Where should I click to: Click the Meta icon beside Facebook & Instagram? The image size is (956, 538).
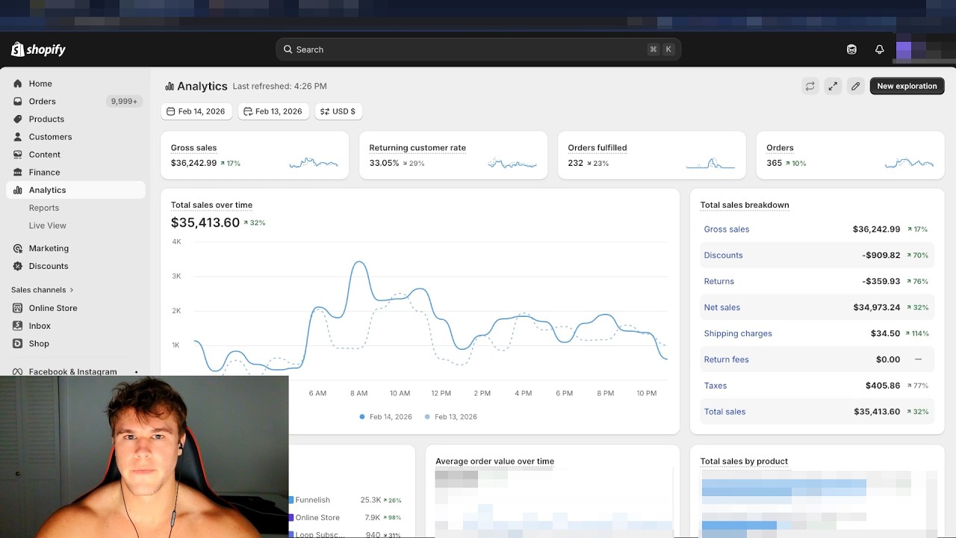click(x=18, y=371)
